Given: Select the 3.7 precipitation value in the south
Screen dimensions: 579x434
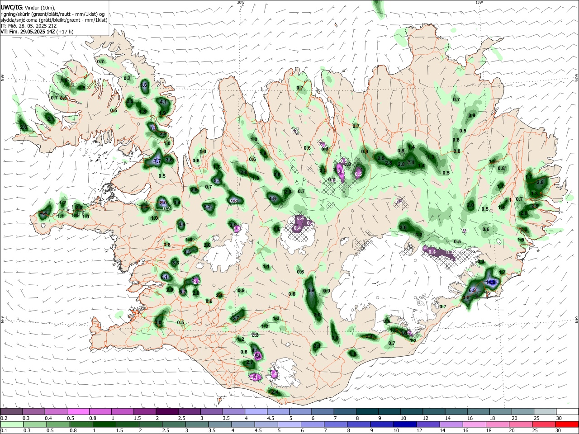Looking at the screenshot, I should click(x=236, y=318).
